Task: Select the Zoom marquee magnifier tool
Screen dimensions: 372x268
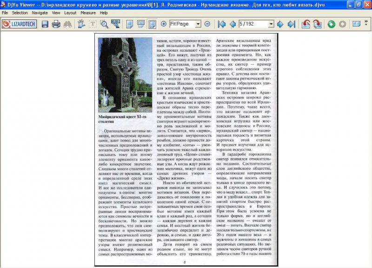Action: [x=104, y=24]
